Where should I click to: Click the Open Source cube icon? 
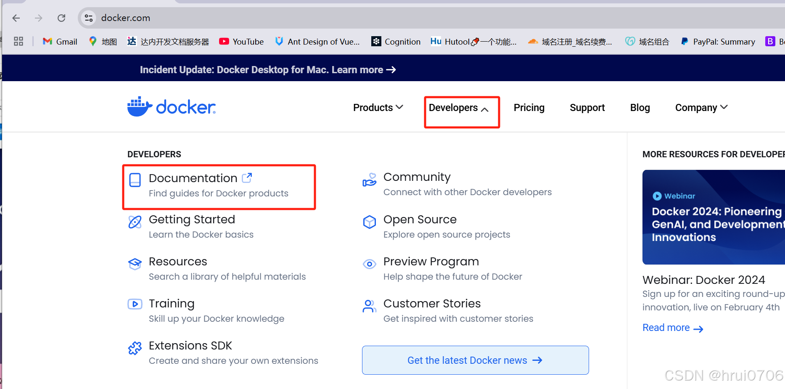click(x=370, y=222)
